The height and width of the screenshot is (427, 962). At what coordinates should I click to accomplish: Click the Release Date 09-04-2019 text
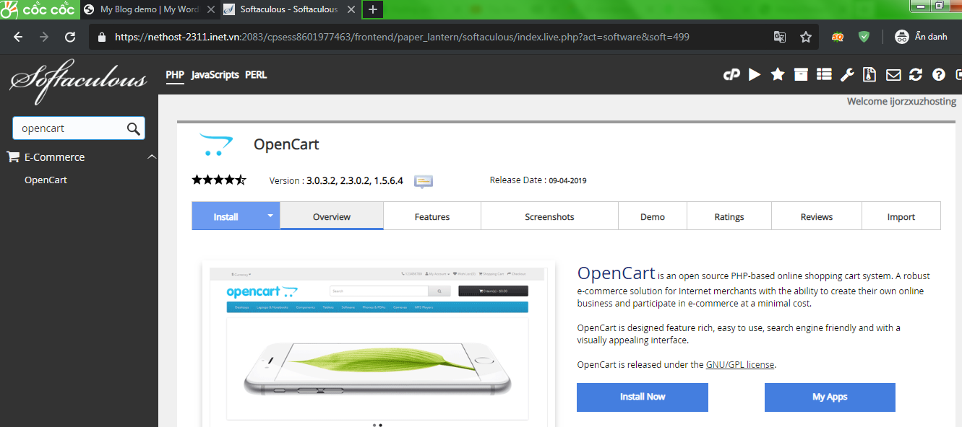coord(538,180)
